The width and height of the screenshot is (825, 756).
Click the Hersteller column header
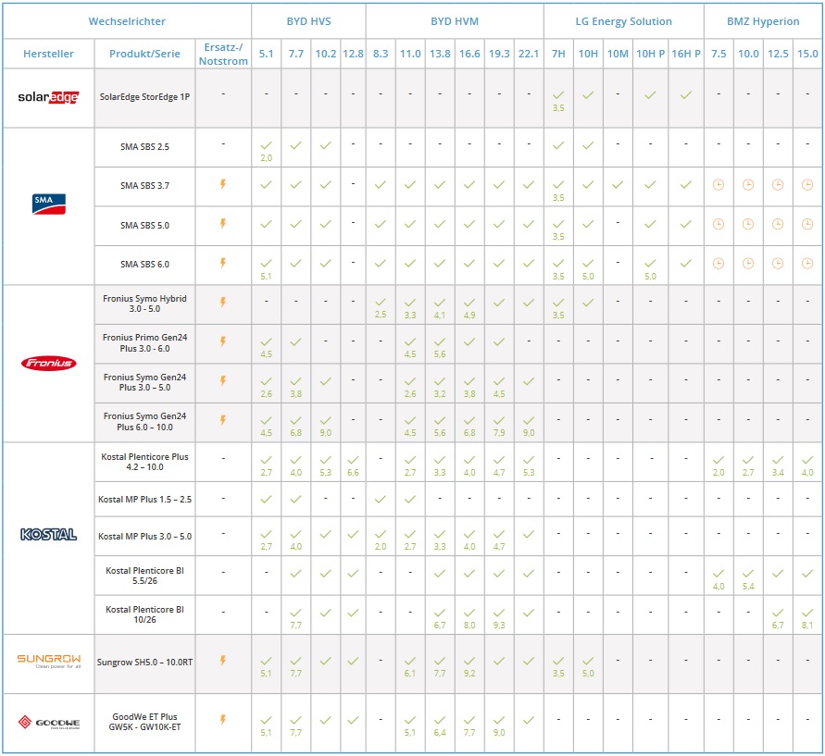(48, 54)
